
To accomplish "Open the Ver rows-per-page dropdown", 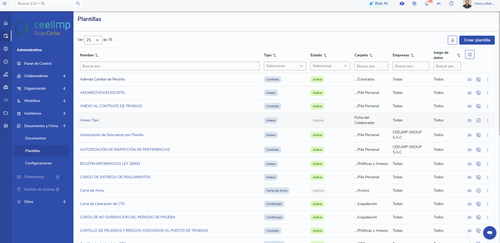I will point(93,40).
